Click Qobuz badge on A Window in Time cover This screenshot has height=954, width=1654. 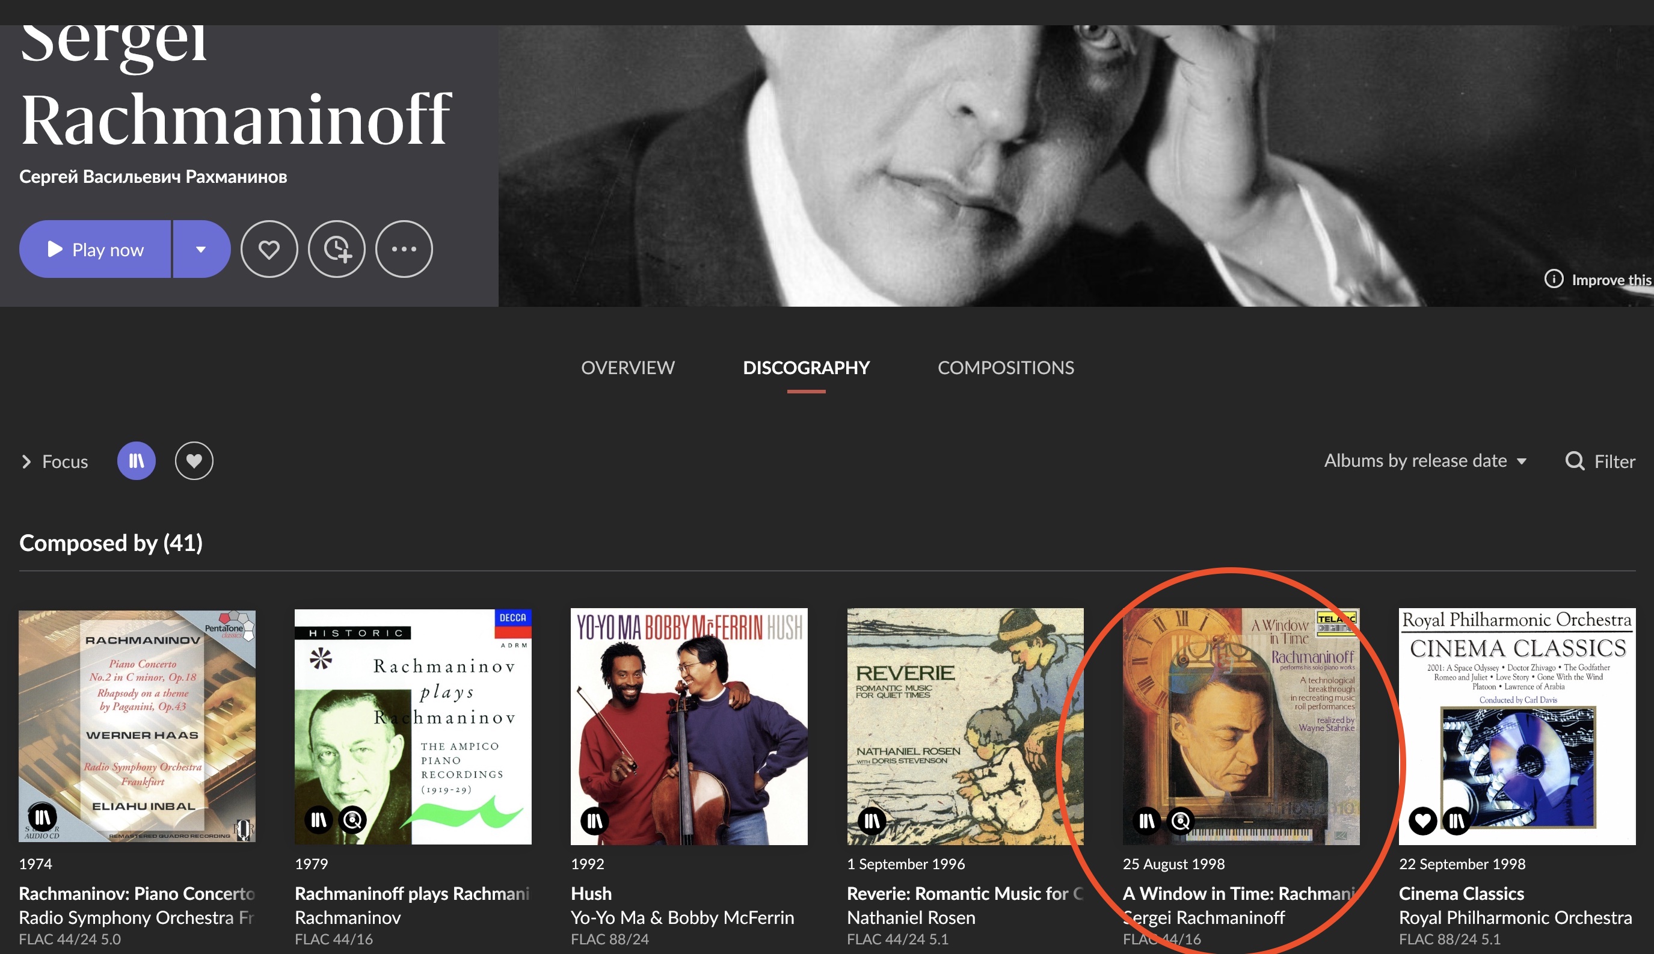coord(1181,820)
